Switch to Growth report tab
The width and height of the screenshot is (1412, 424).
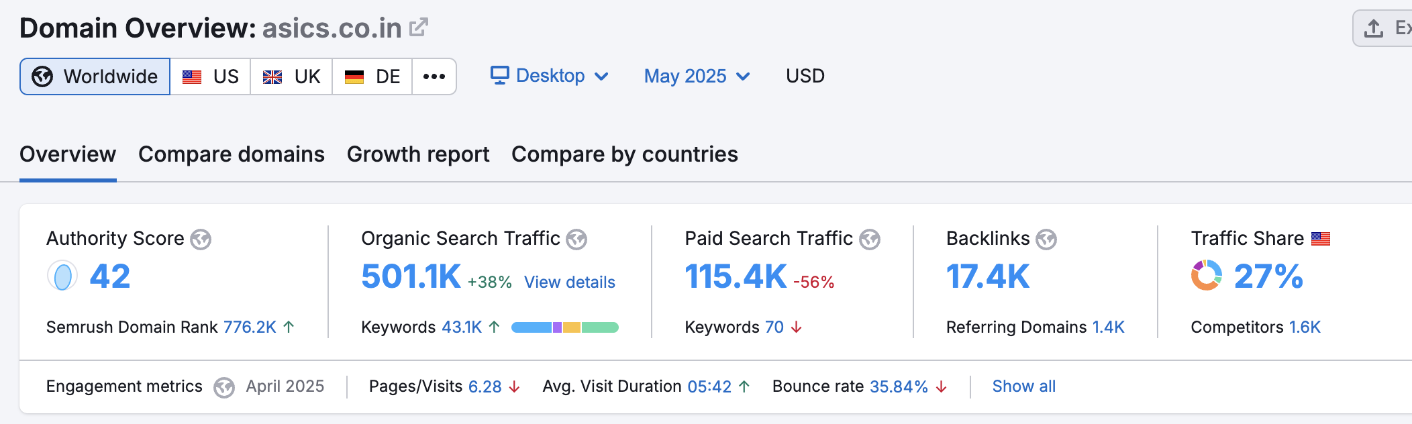[418, 154]
